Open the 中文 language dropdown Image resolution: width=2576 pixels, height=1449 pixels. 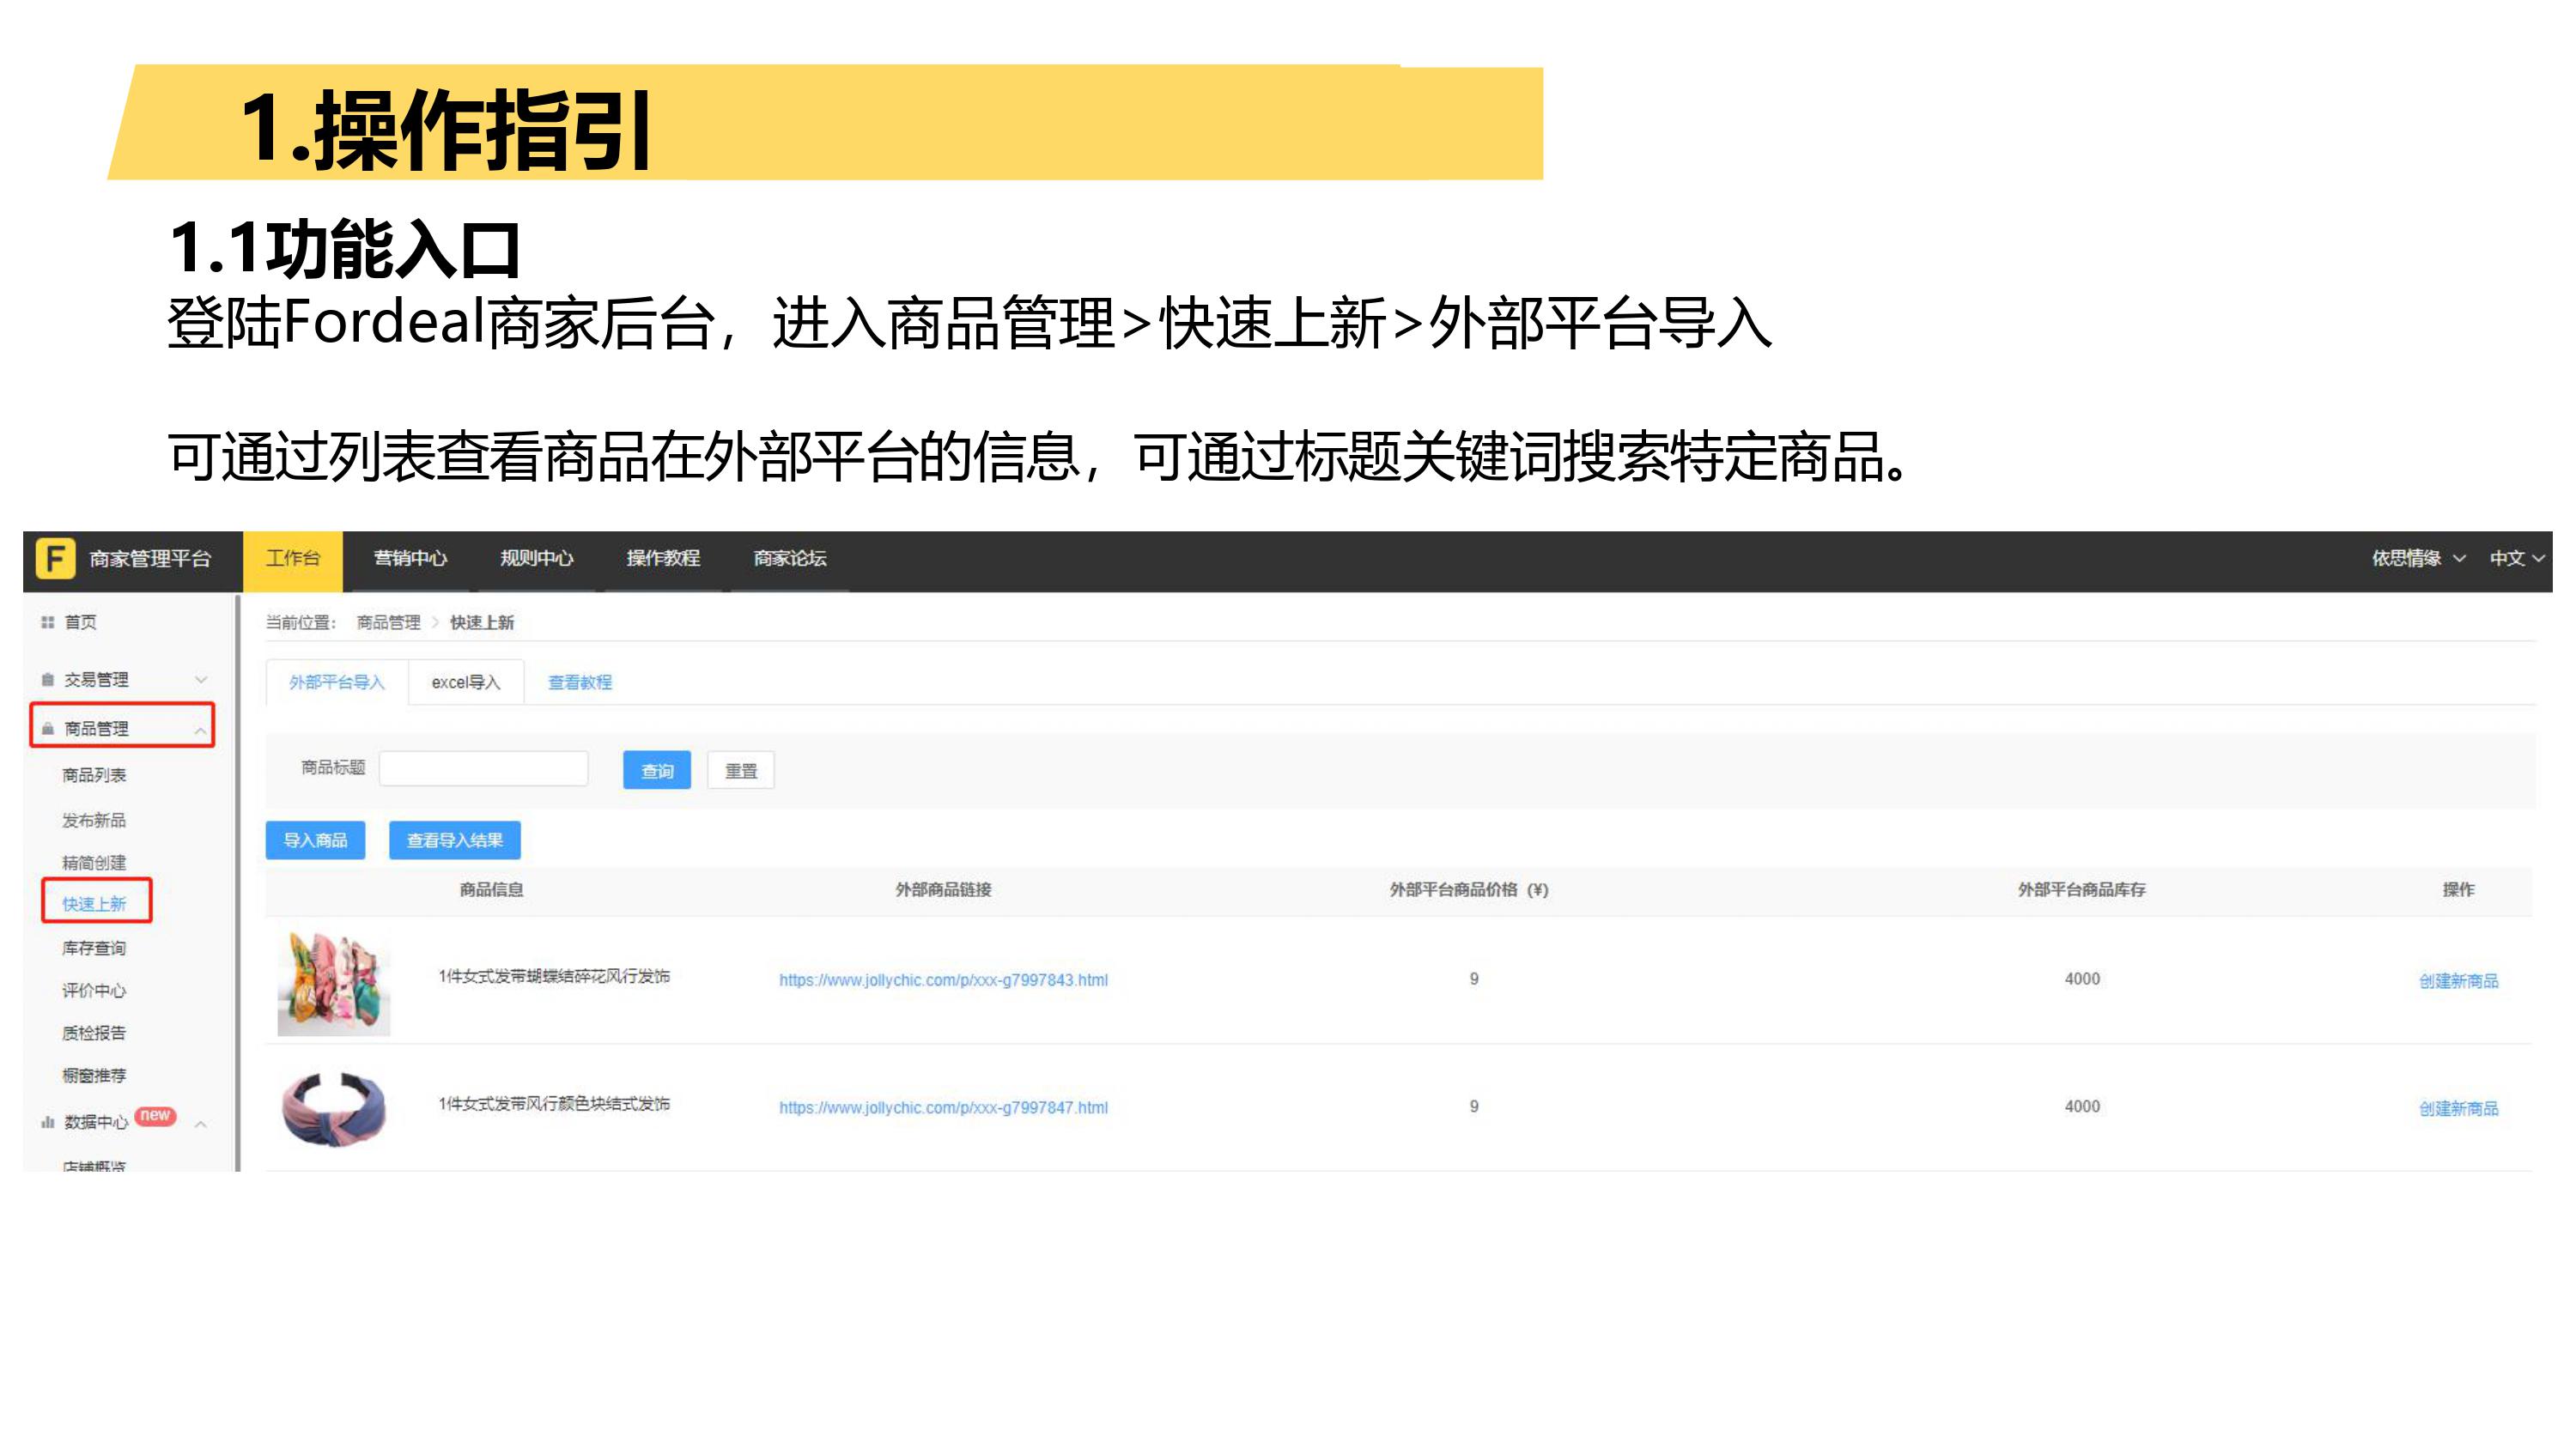[2516, 558]
